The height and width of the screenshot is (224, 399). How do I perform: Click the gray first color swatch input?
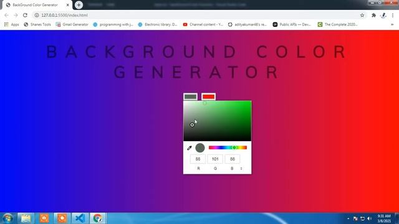click(x=190, y=97)
